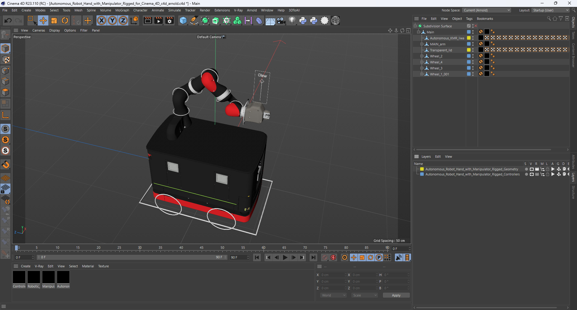Click Apply button in coordinates panel

point(396,295)
